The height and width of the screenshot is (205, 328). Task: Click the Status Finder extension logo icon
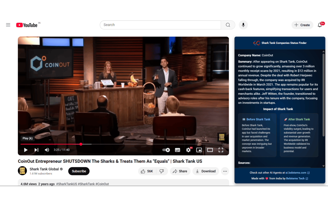[257, 43]
